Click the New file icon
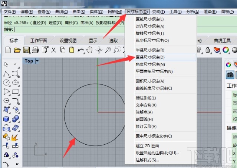This screenshot has height=168, width=237. point(8,50)
